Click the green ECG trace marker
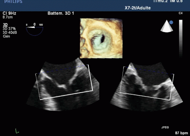The width and height of the screenshot is (190, 136). 17,131
